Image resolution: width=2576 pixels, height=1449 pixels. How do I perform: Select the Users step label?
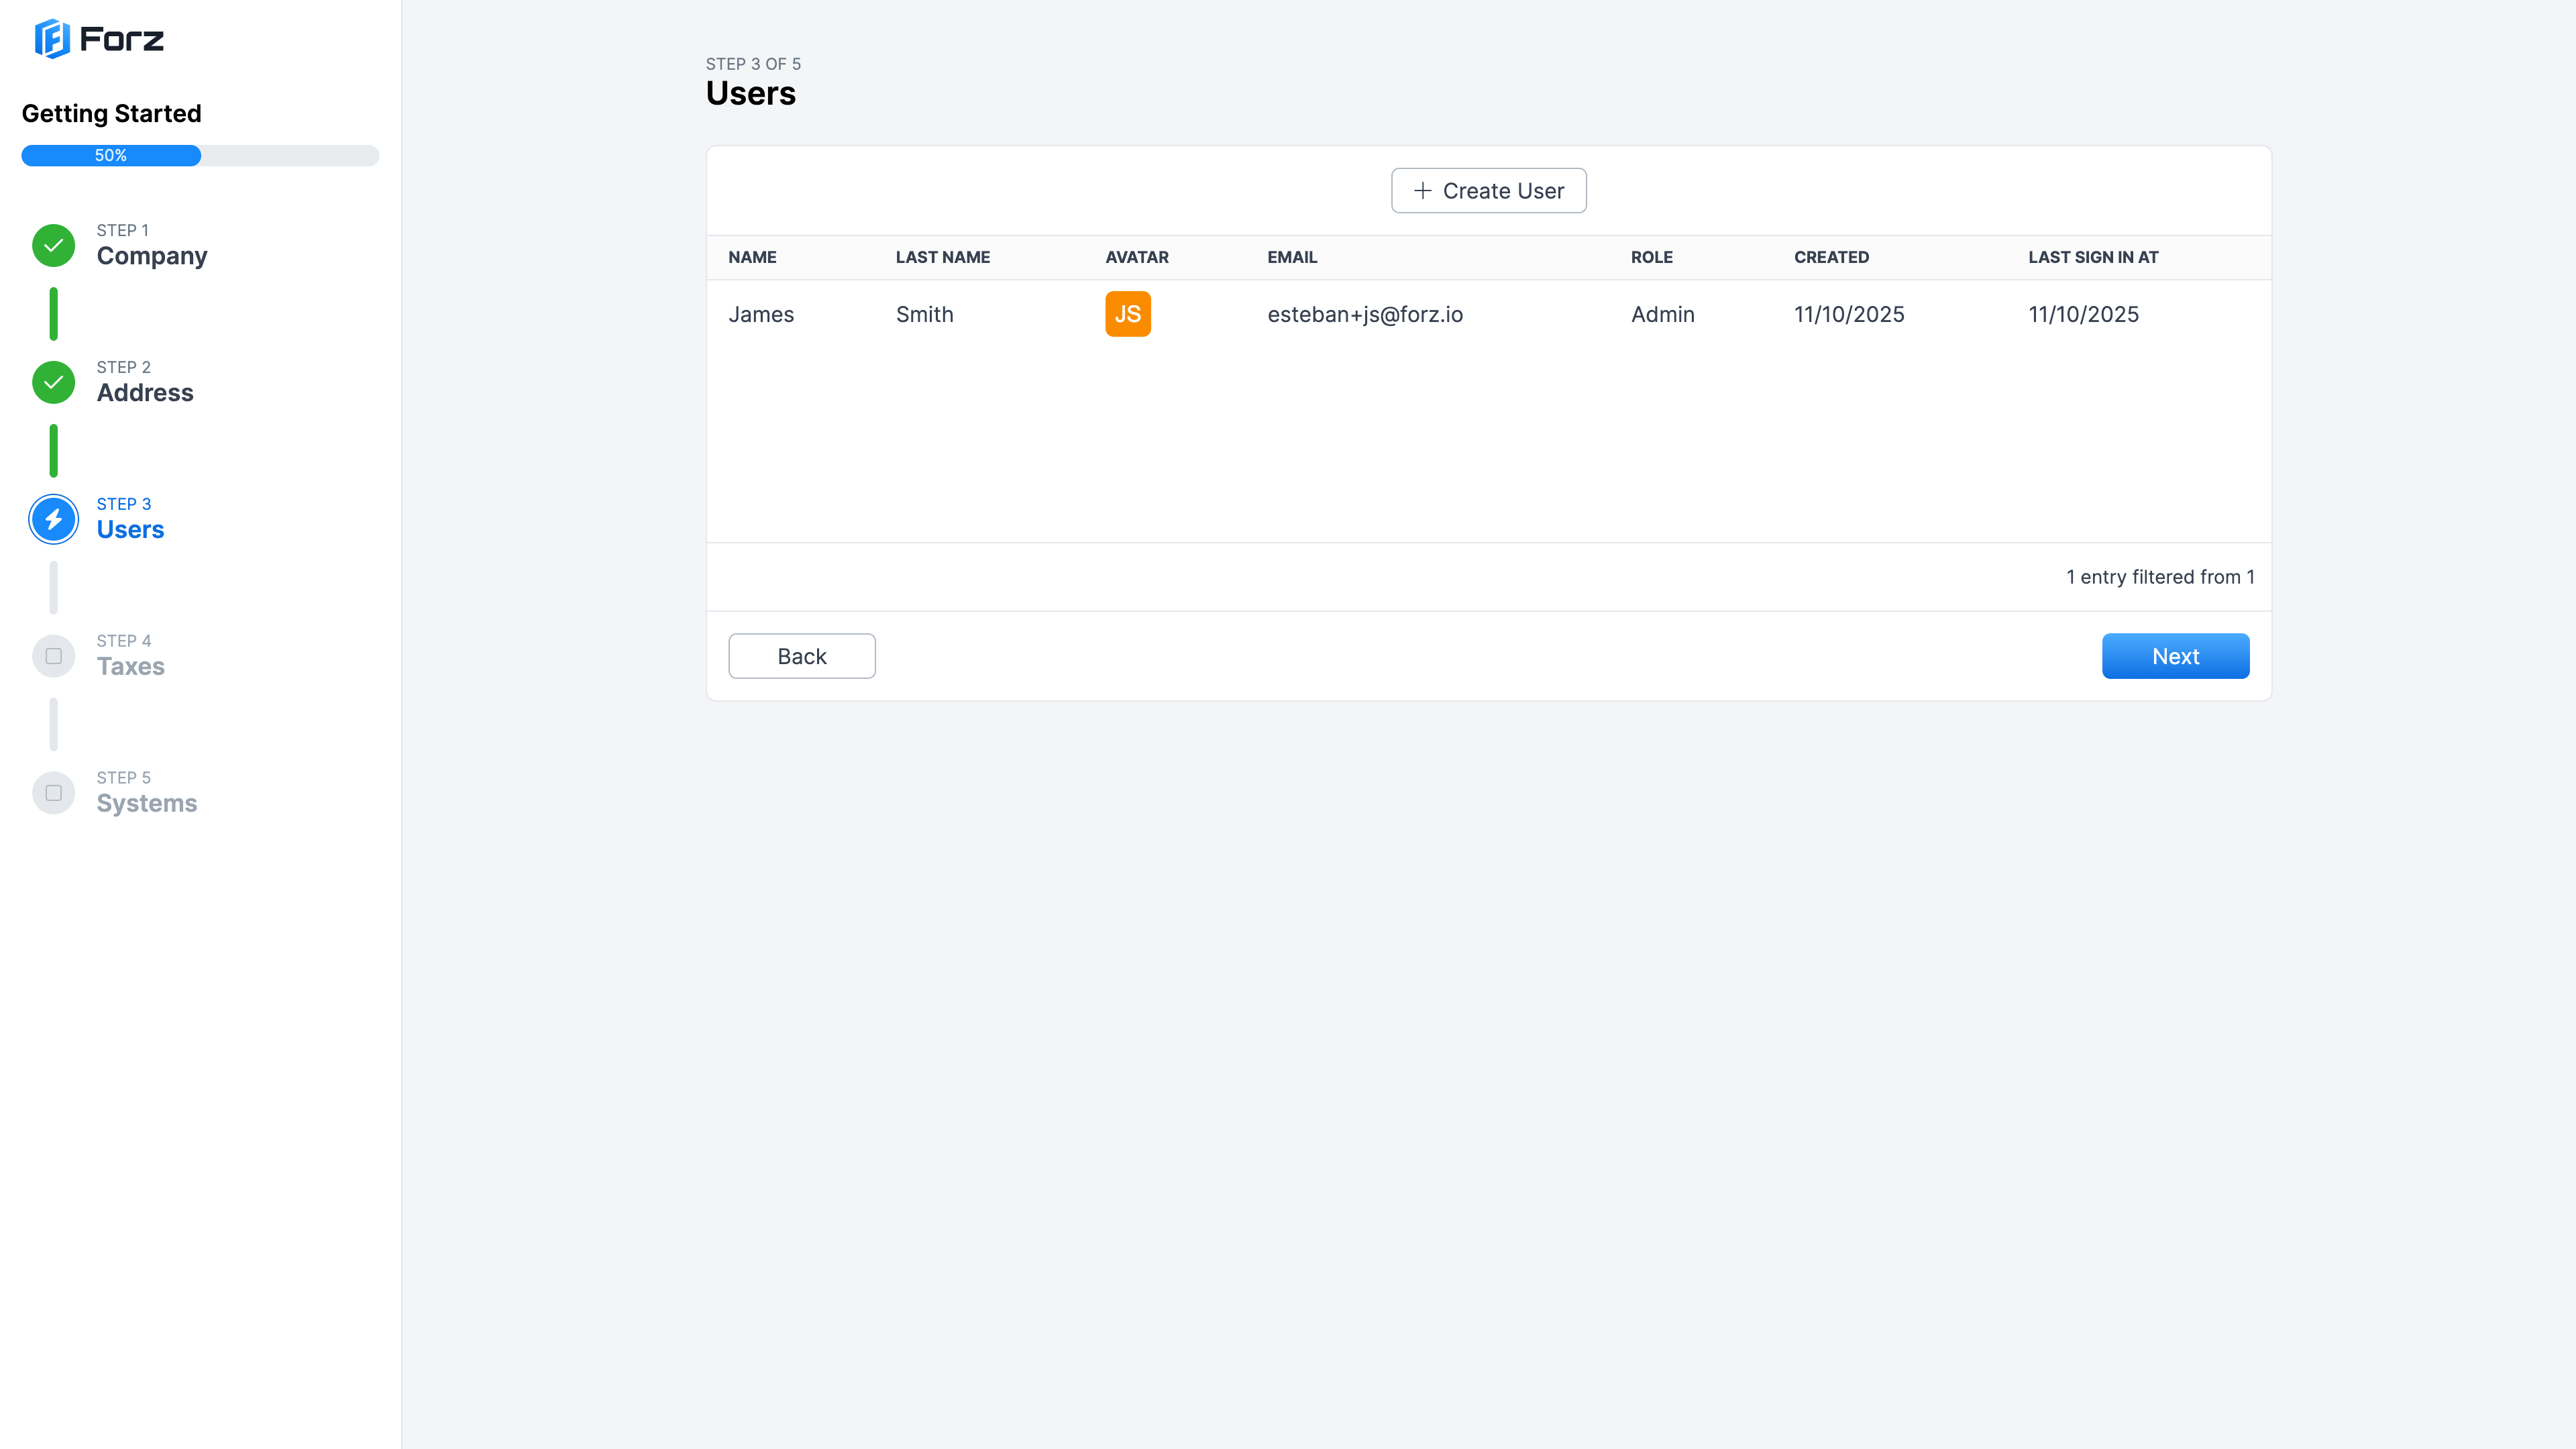(x=130, y=530)
